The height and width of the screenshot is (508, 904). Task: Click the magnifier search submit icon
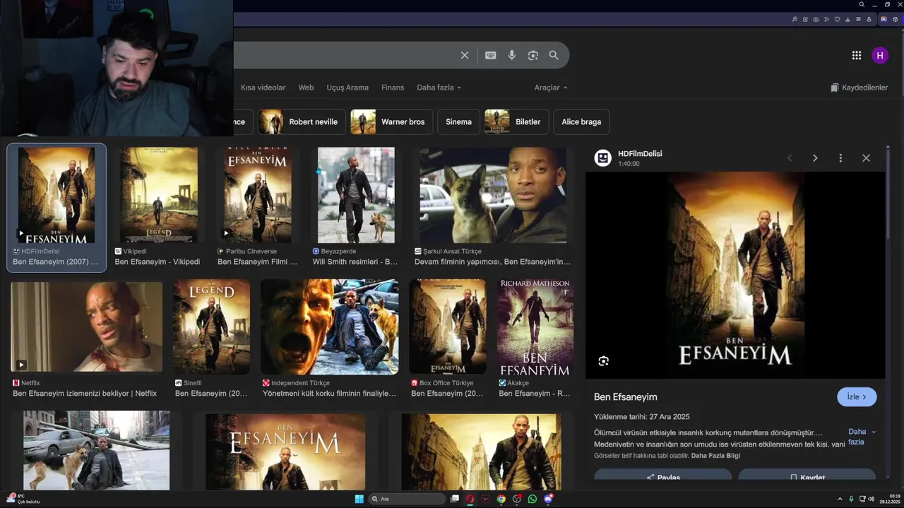pos(554,55)
